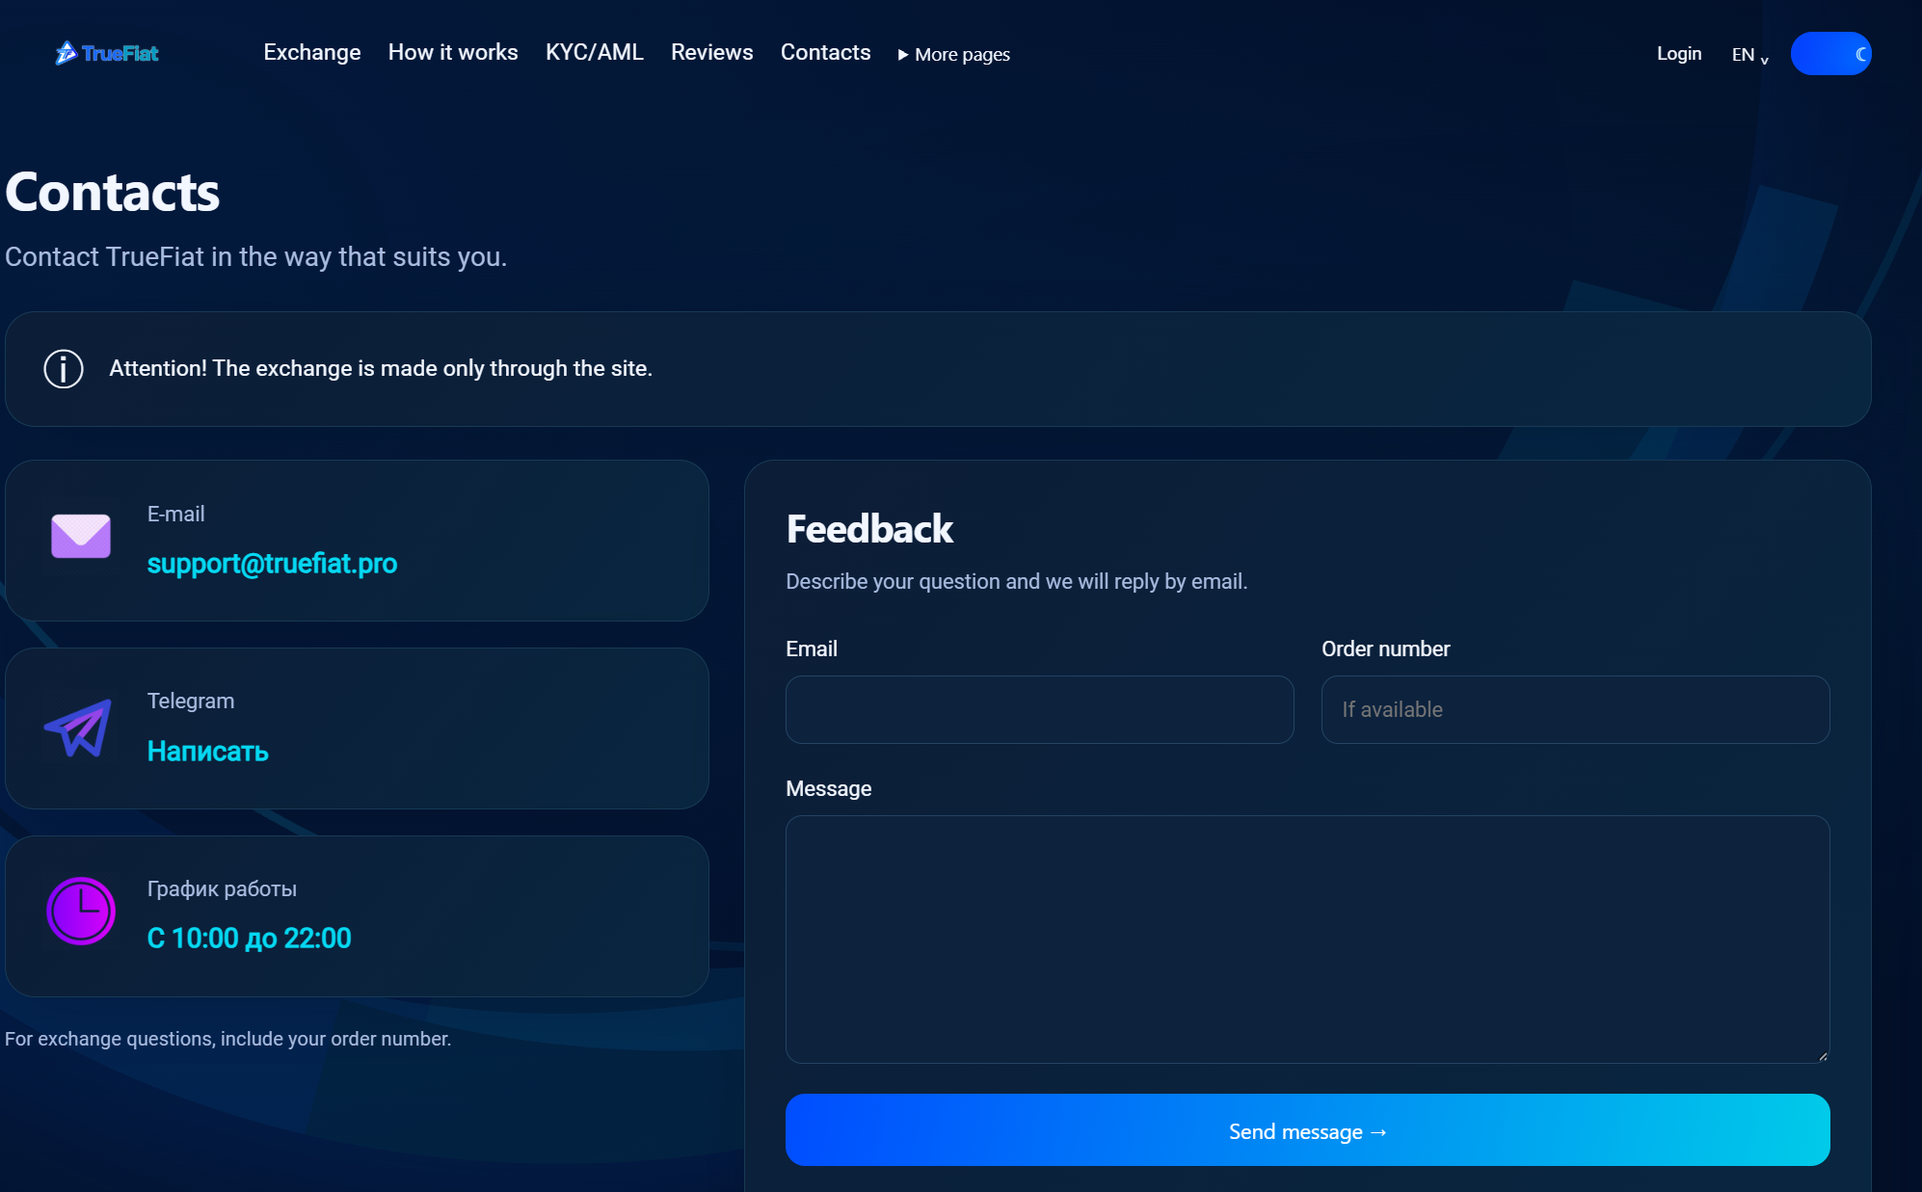This screenshot has width=1922, height=1192.
Task: Click the info icon in attention banner
Action: pyautogui.click(x=64, y=369)
